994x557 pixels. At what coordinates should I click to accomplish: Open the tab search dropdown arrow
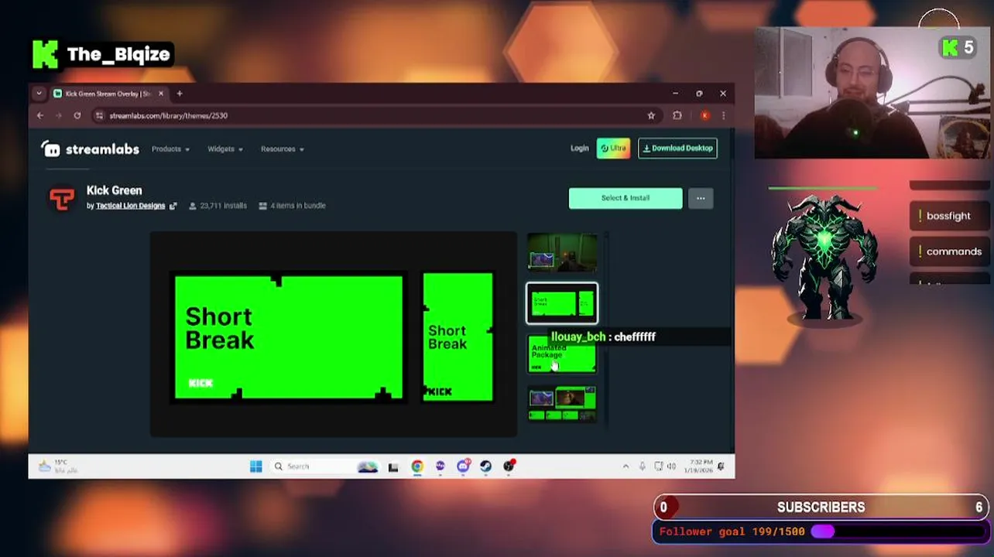click(39, 94)
